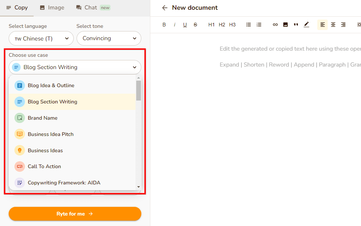361x226 pixels.
Task: Click the underline formatting icon
Action: 185,25
